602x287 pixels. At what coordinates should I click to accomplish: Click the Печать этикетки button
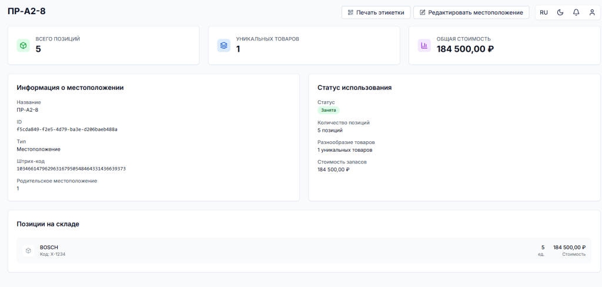click(376, 12)
